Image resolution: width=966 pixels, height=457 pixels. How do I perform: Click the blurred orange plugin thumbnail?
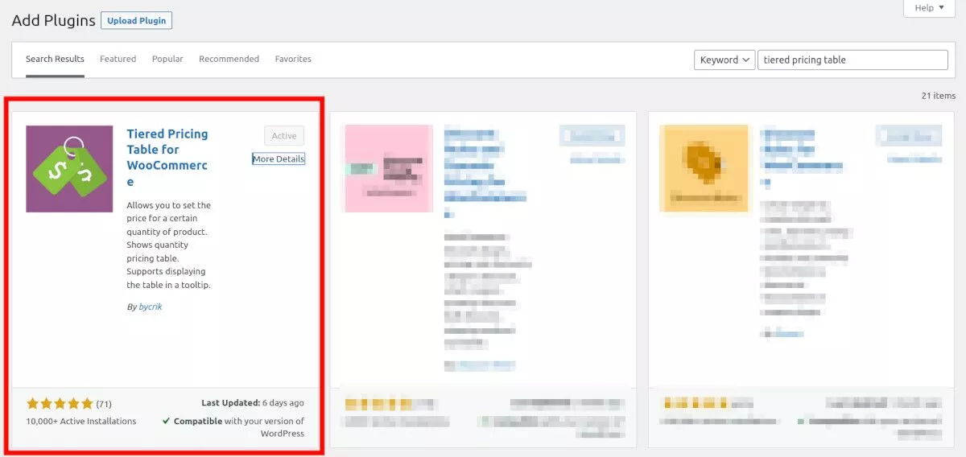[x=704, y=169]
